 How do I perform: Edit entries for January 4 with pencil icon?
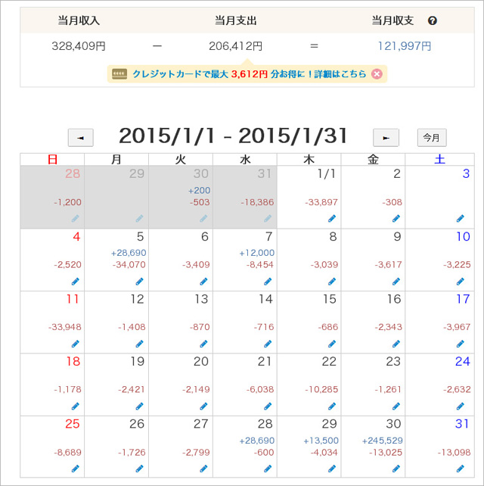[76, 282]
